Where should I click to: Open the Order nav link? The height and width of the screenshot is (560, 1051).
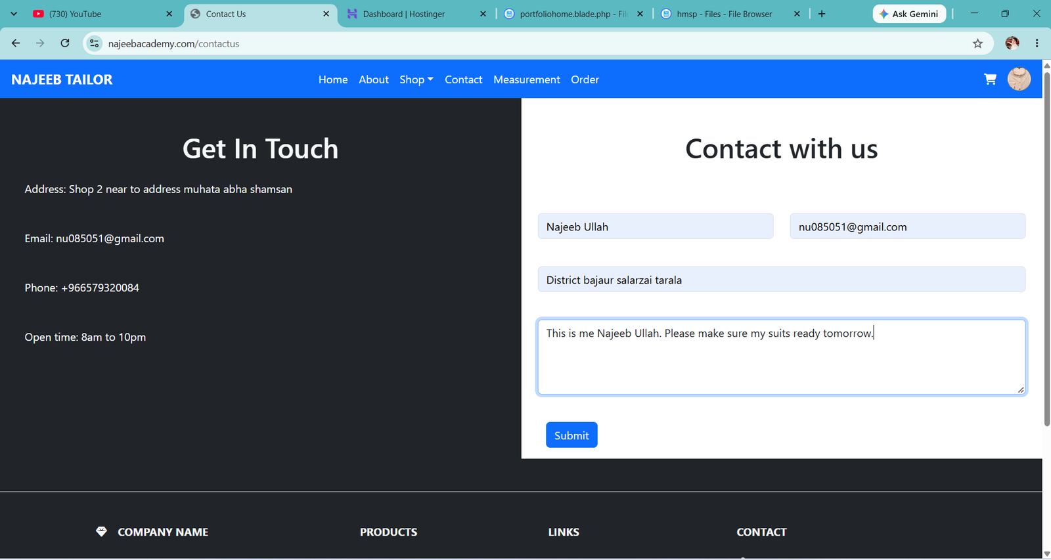[585, 79]
